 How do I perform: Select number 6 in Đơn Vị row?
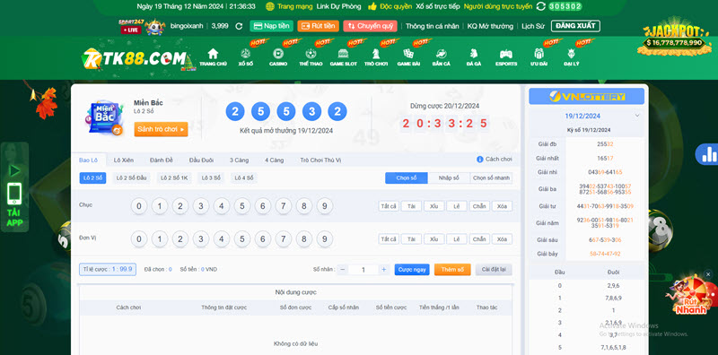click(263, 238)
